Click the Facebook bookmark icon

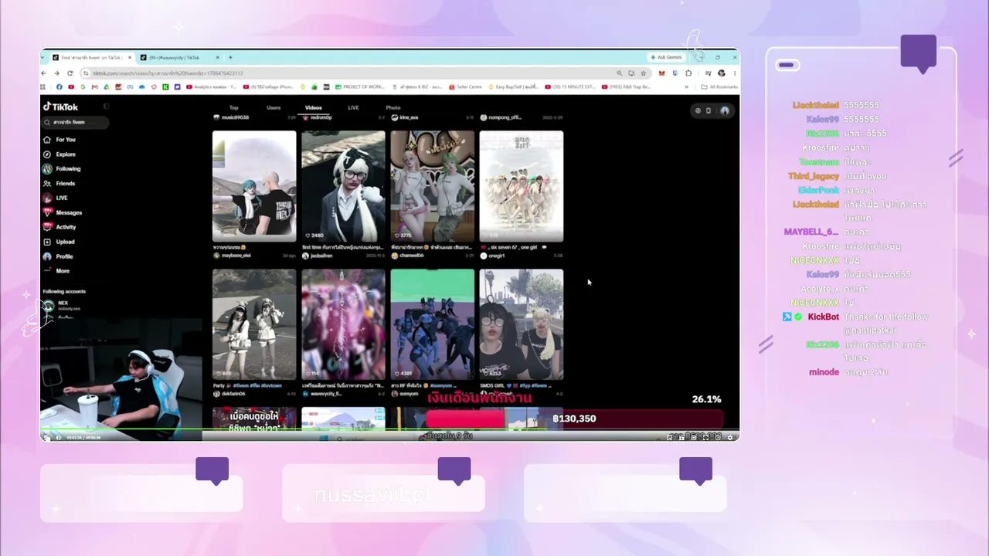click(60, 87)
